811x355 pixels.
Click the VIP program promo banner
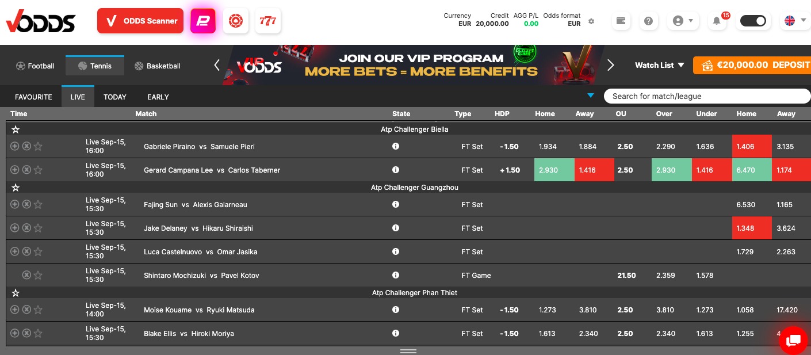pos(414,65)
